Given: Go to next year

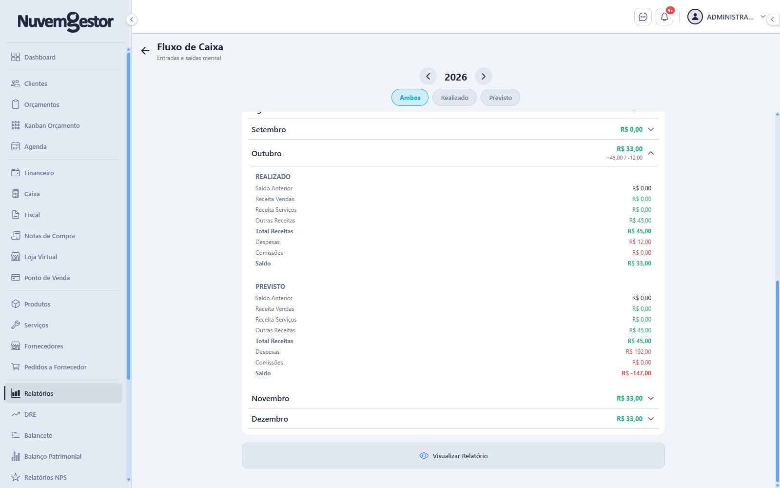Looking at the screenshot, I should (x=484, y=77).
